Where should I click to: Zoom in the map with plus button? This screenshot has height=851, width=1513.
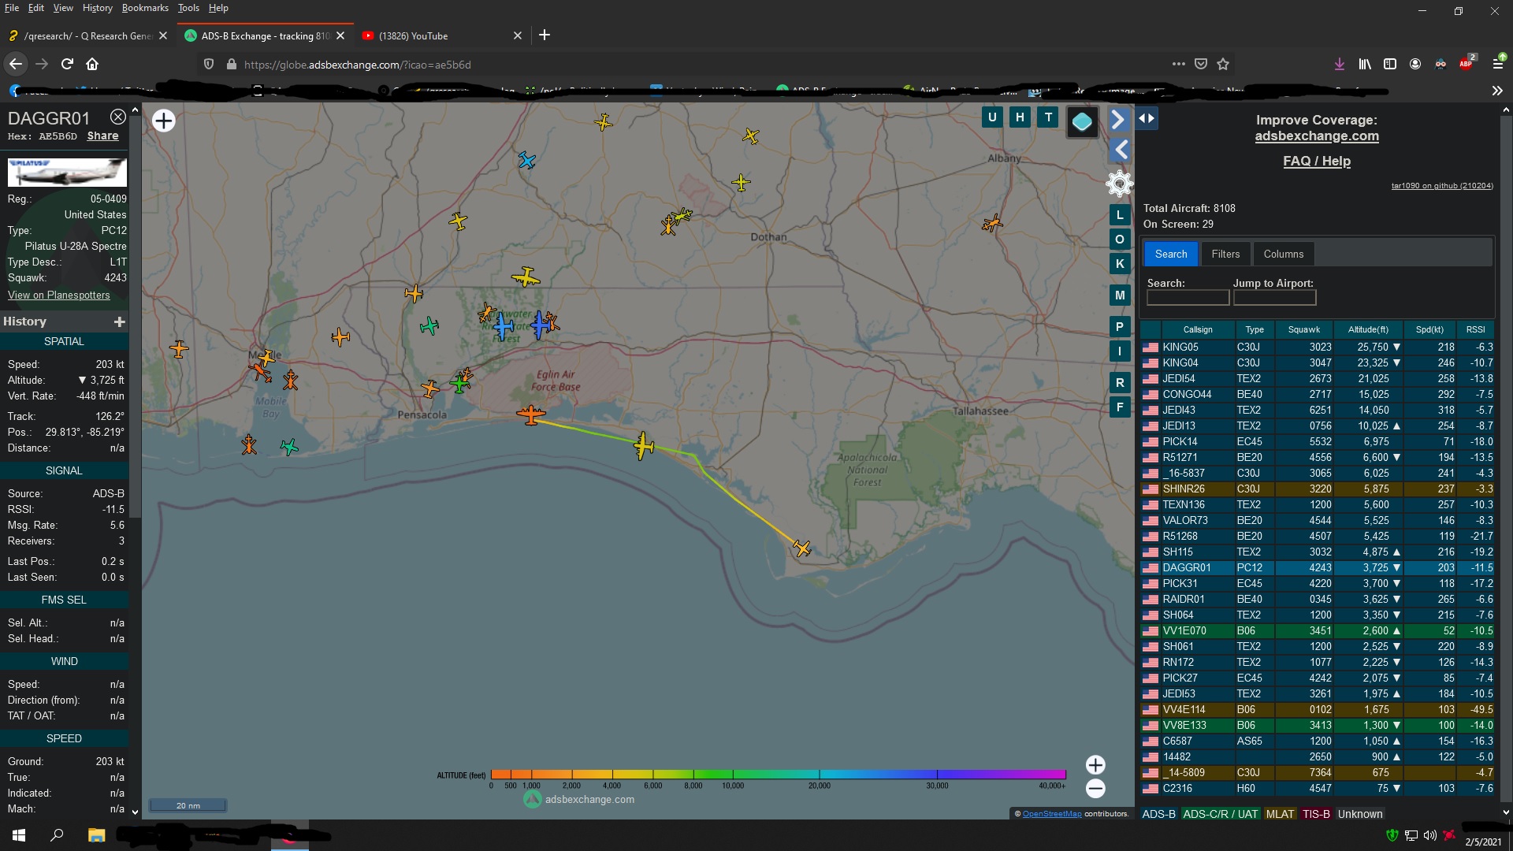pos(1095,764)
